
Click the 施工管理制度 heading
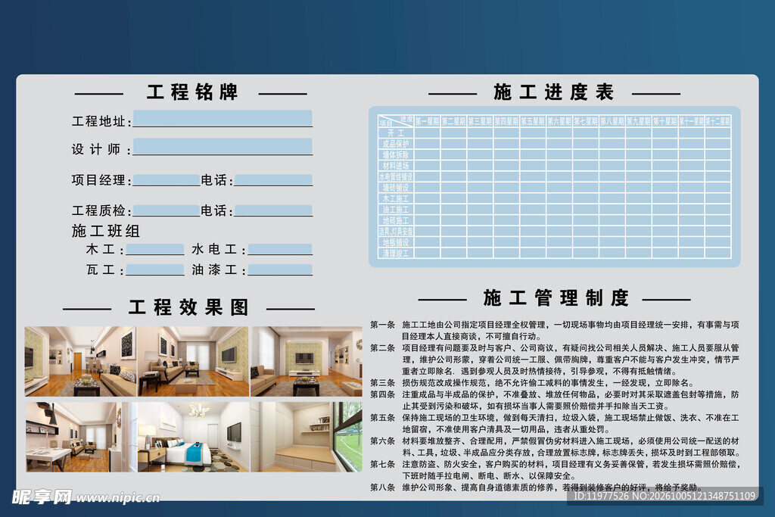[556, 298]
